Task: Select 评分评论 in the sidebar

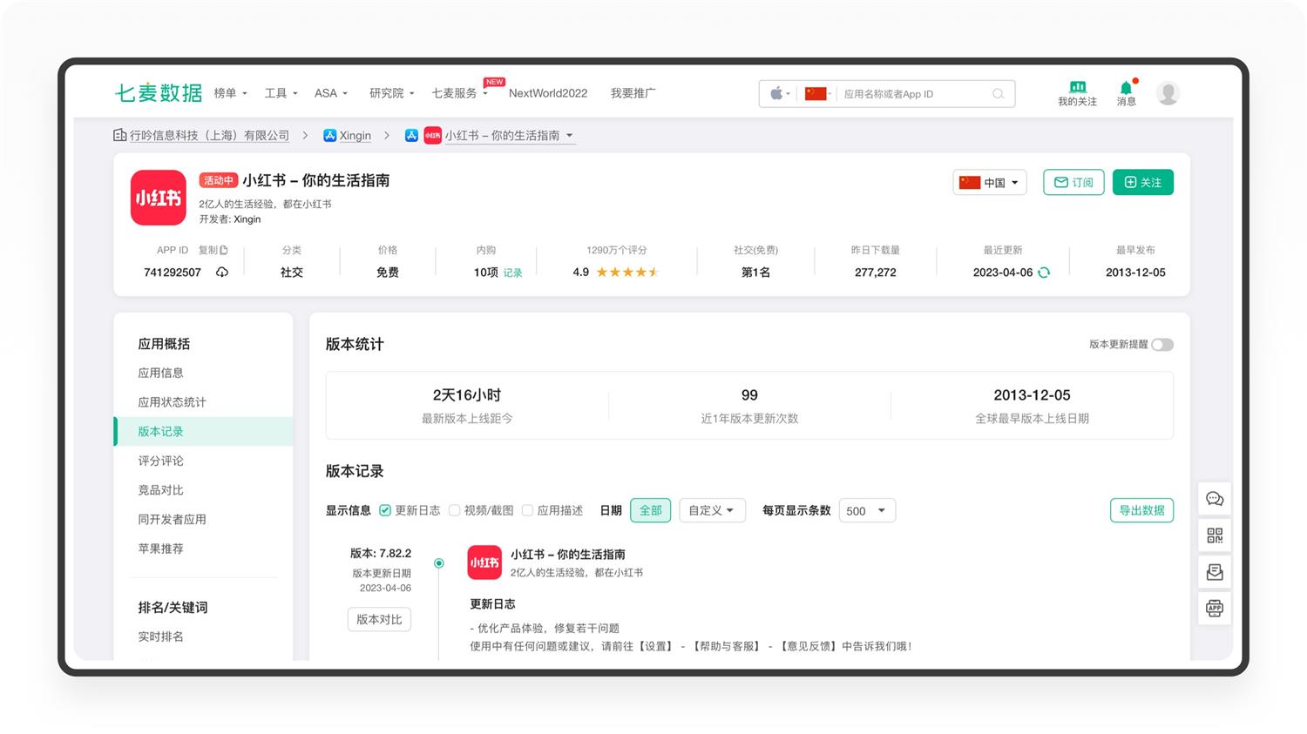Action: 160,461
